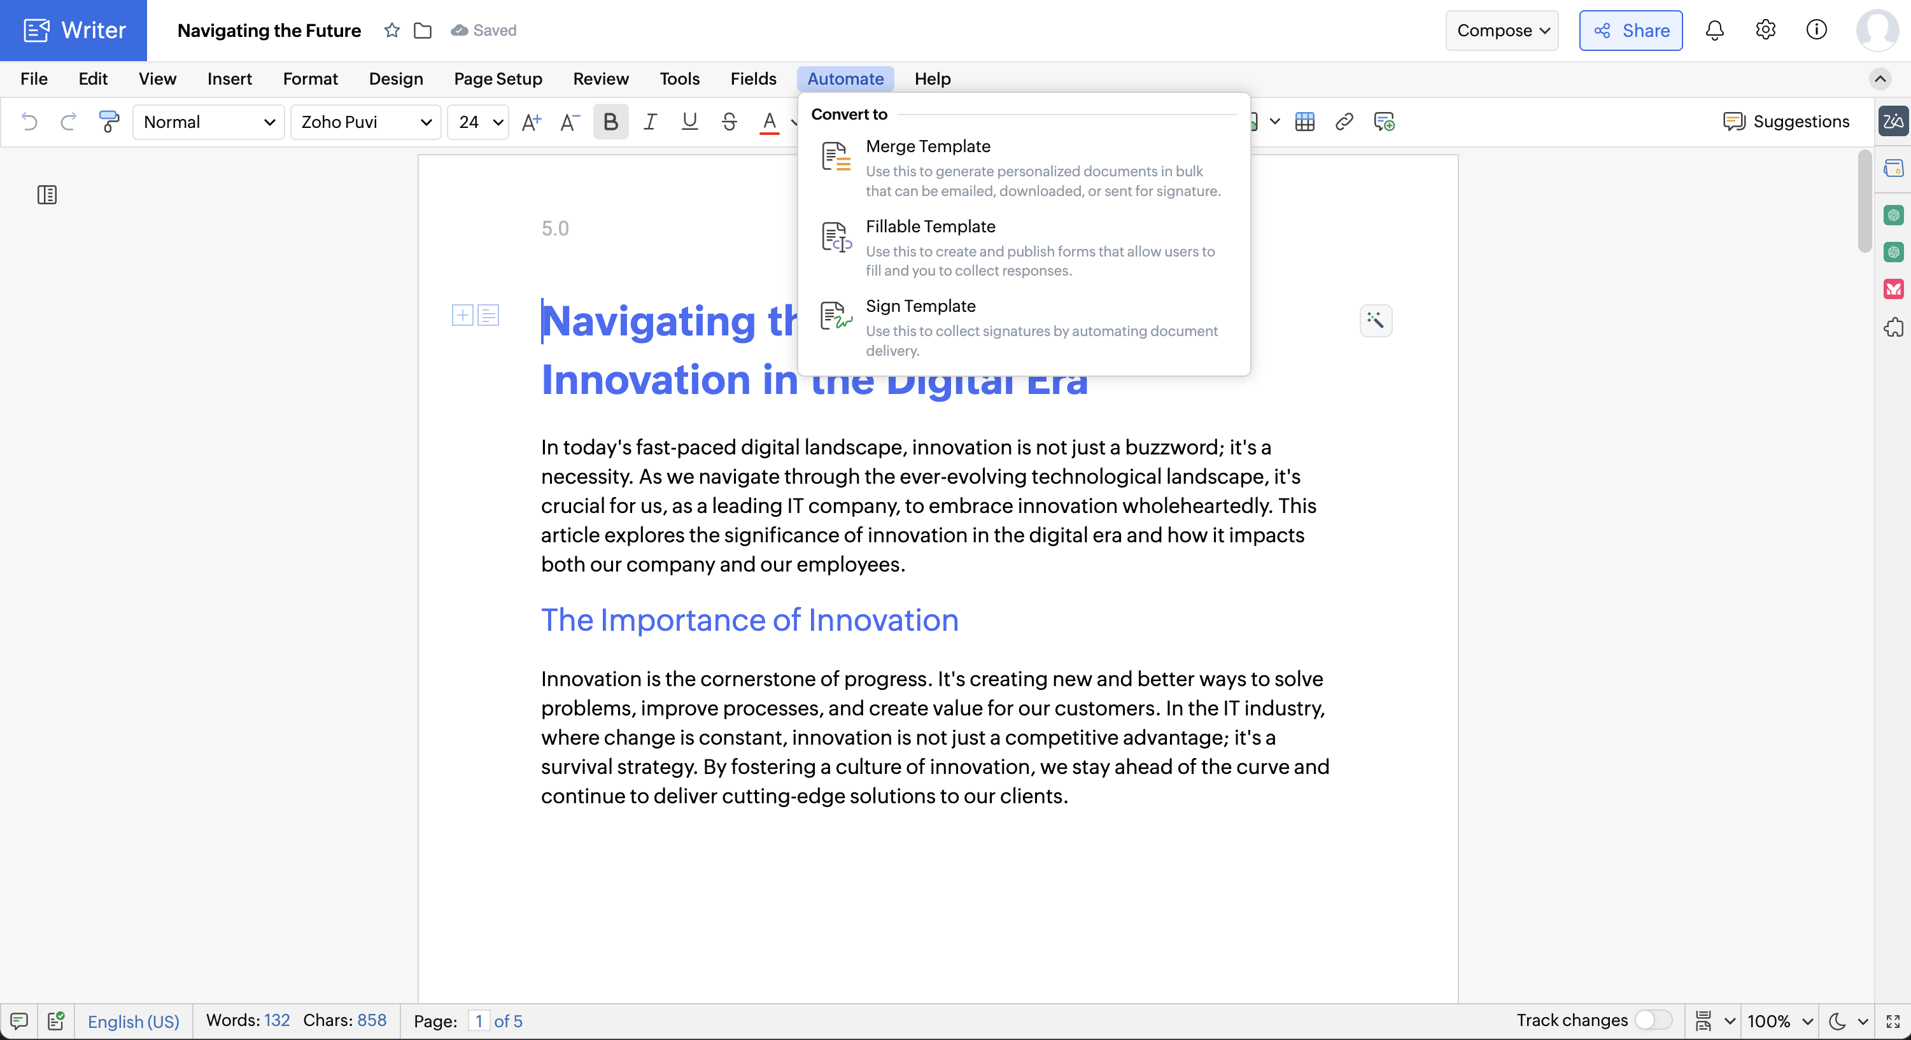Mark document as favorite star

(x=391, y=31)
